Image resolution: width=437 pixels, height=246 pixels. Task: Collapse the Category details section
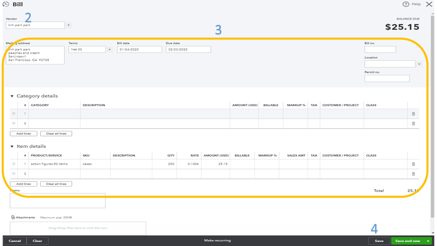coord(12,96)
